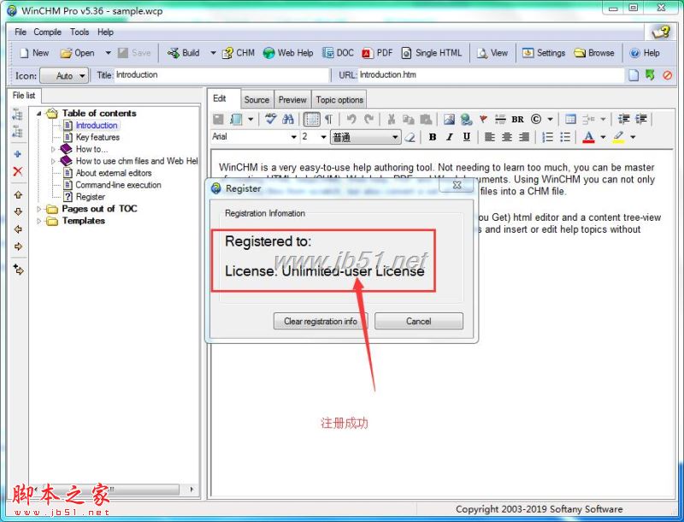Click the View toolbar button

point(492,53)
